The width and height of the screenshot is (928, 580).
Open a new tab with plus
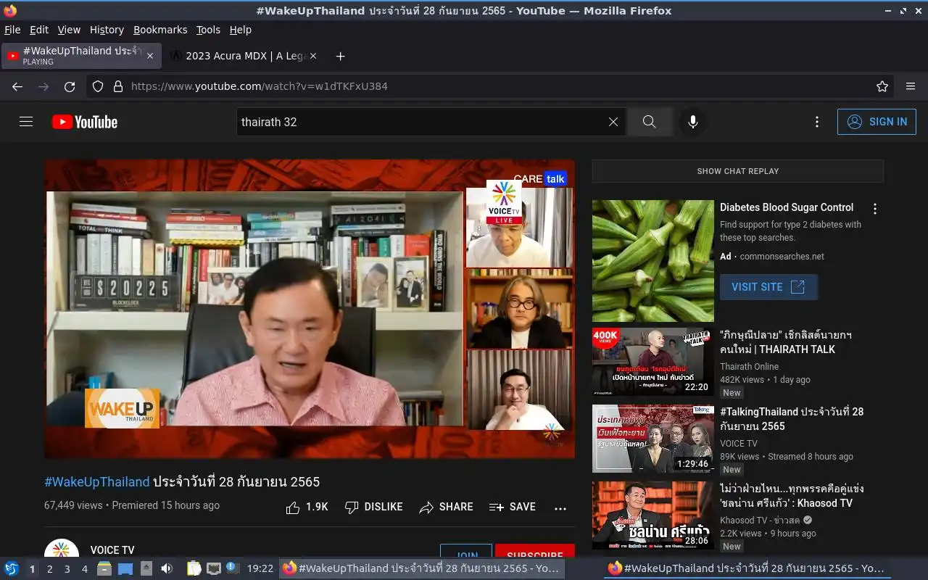[341, 56]
